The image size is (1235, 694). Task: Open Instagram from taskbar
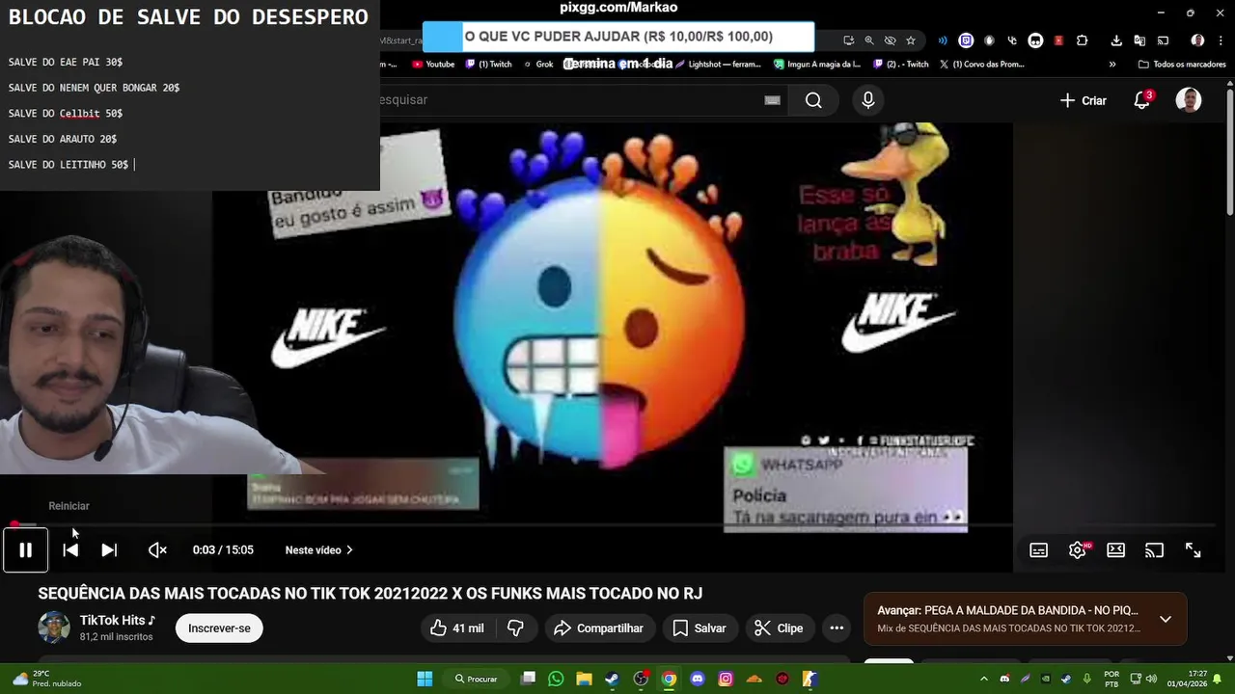[x=726, y=679]
